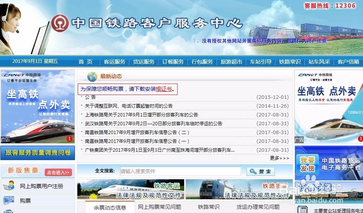Viewport: 363px width, 213px height.
Task: Switch to the 铁路常识 tab below the banners
Action: tap(208, 207)
